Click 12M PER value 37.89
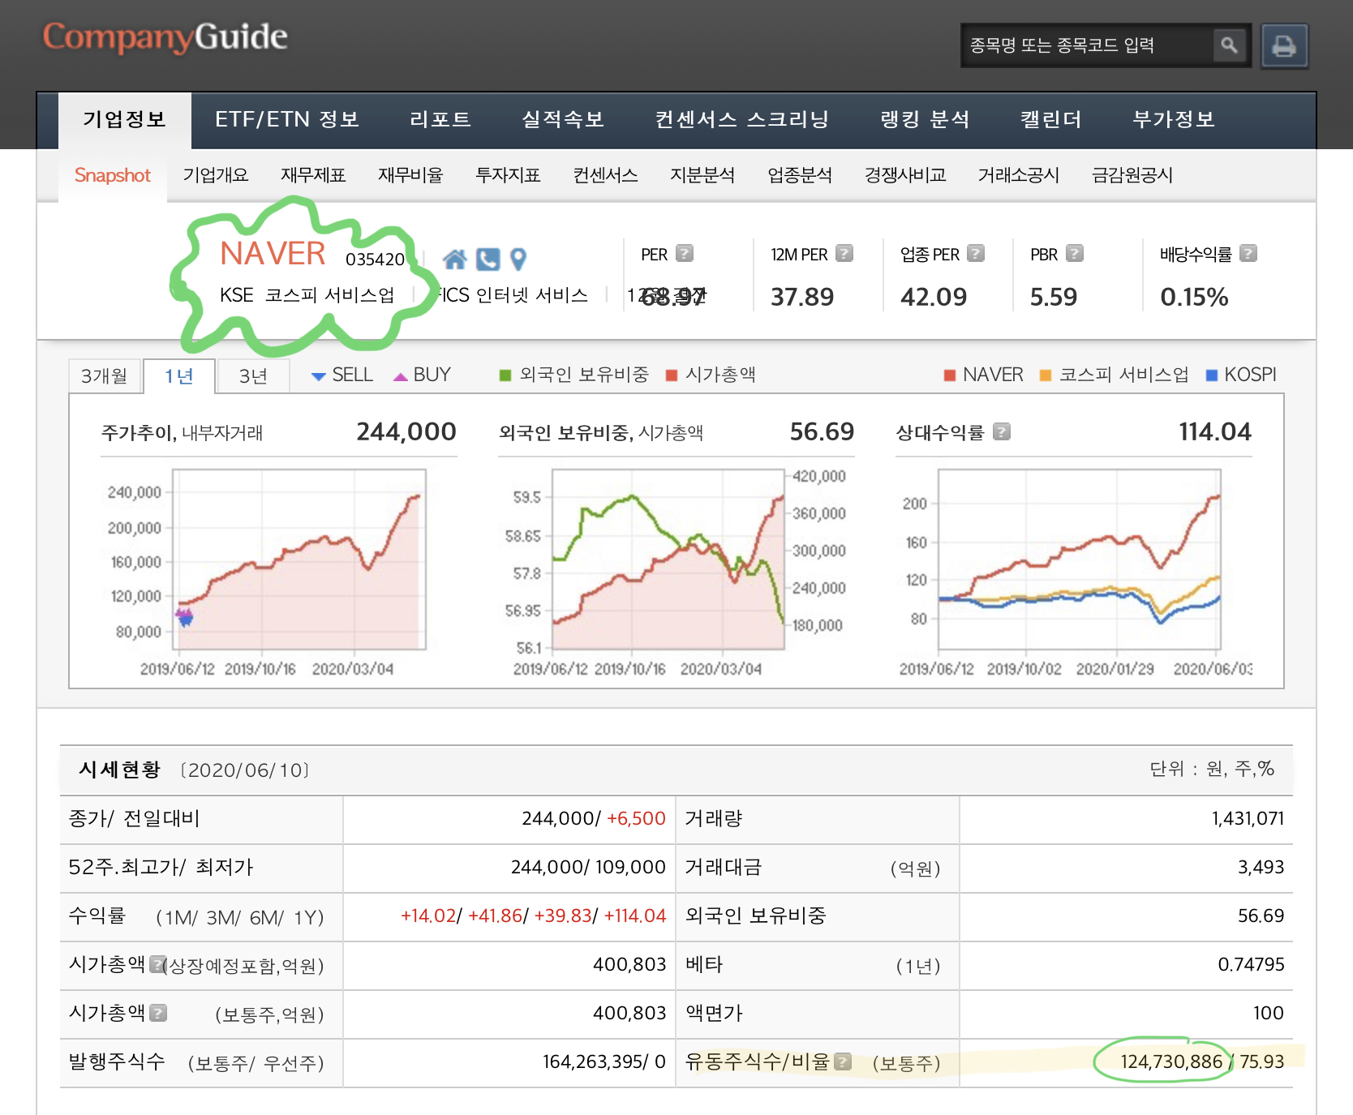 (x=802, y=297)
